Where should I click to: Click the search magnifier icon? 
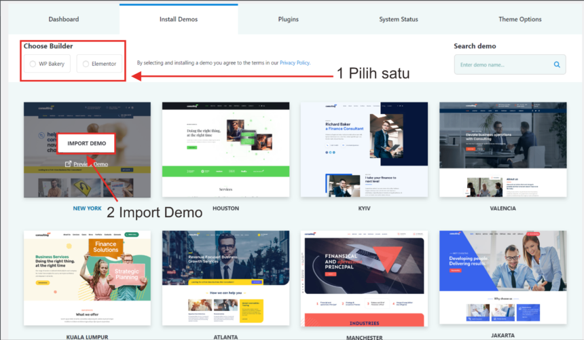[x=557, y=65]
